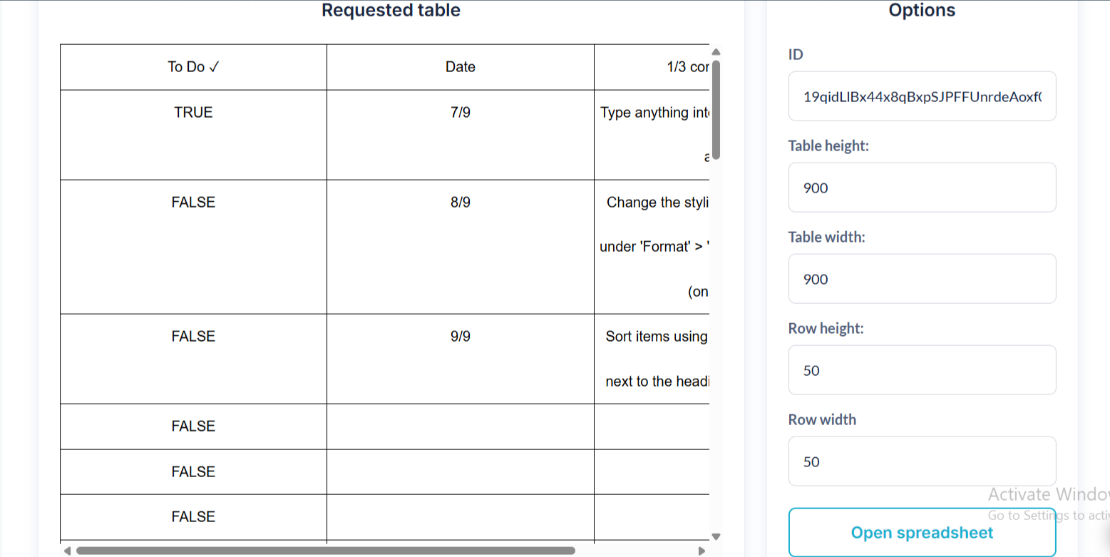Image resolution: width=1110 pixels, height=557 pixels.
Task: Click the FALSE cell in the 8/9 row
Action: pyautogui.click(x=193, y=203)
